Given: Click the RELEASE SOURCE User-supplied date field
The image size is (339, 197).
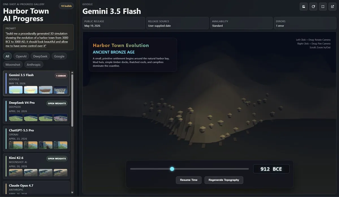Looking at the screenshot, I should [x=177, y=23].
